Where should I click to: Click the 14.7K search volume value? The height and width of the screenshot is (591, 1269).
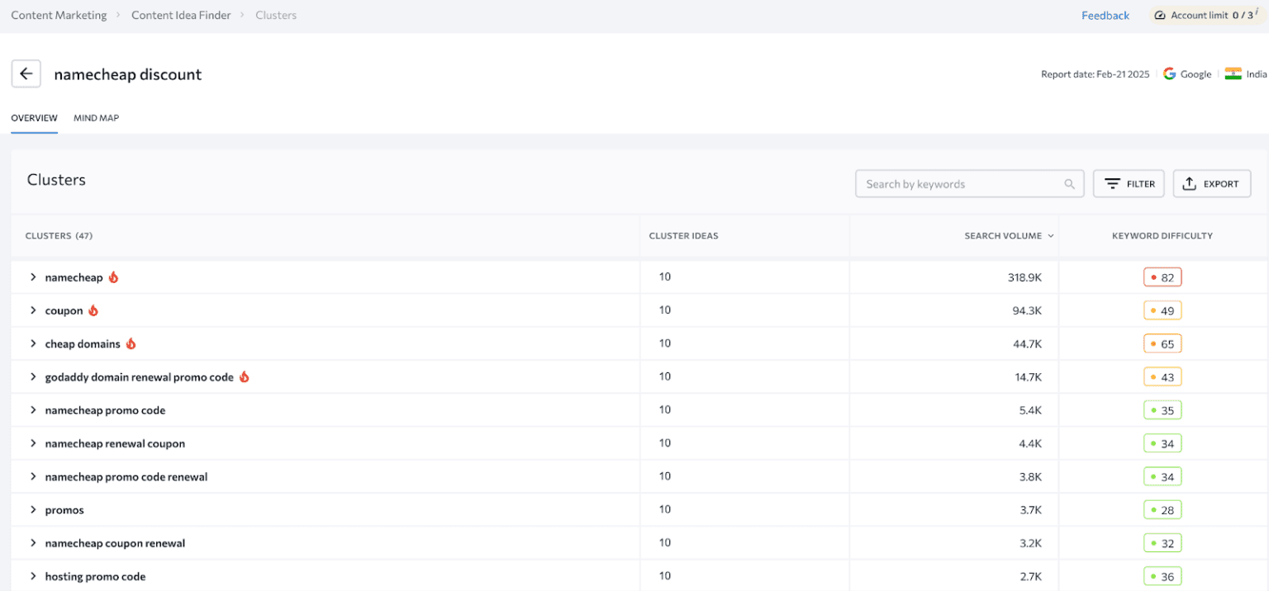[1028, 376]
